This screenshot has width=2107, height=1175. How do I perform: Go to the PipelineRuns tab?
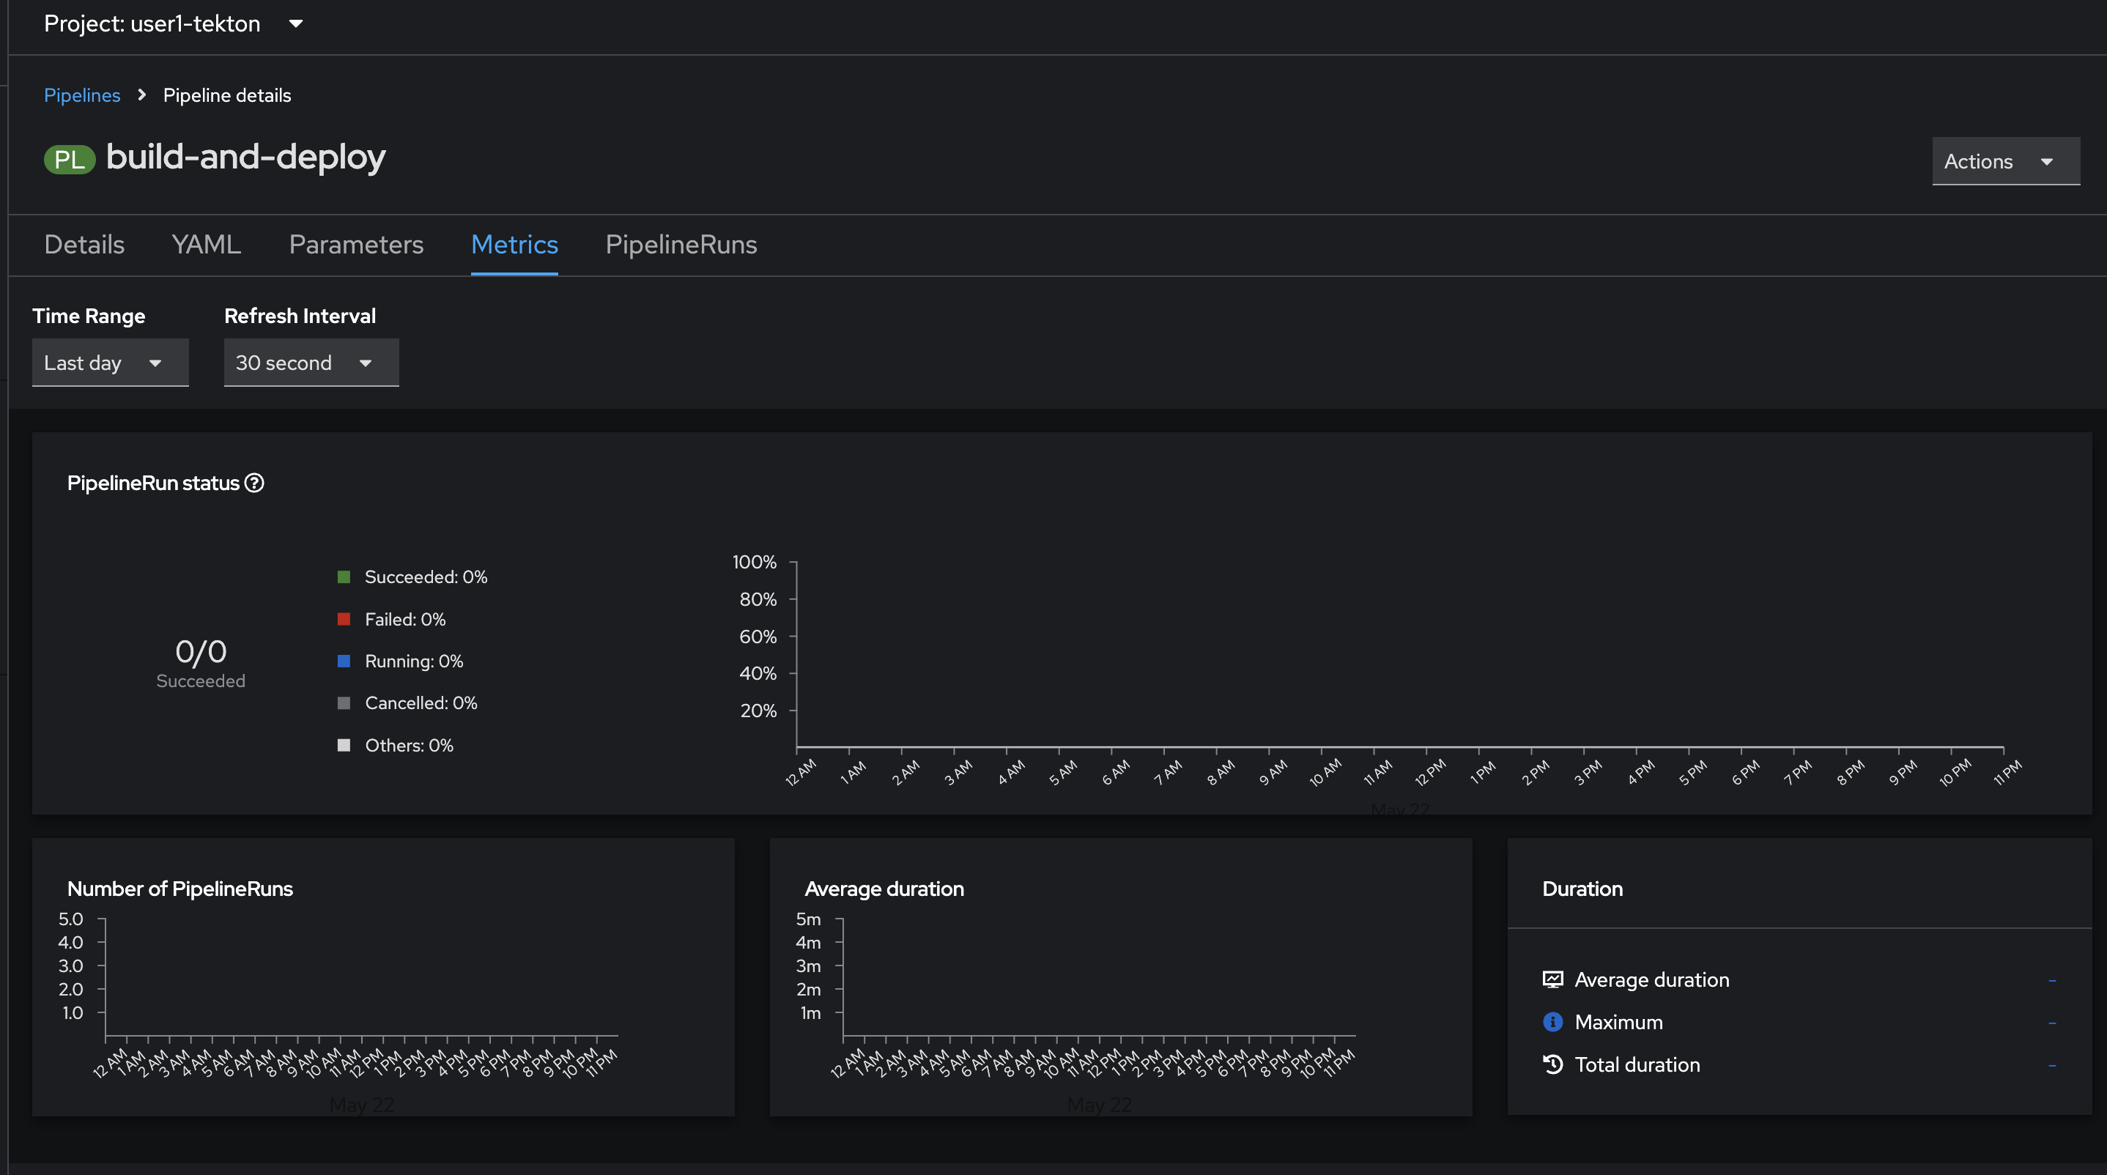[x=681, y=245]
